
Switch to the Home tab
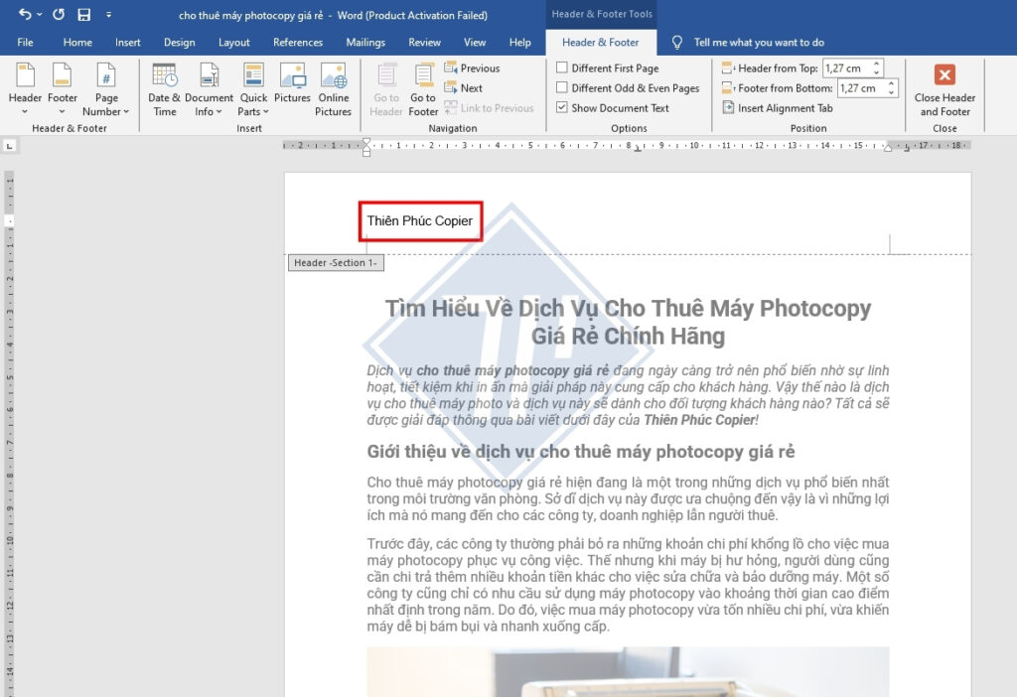coord(77,42)
